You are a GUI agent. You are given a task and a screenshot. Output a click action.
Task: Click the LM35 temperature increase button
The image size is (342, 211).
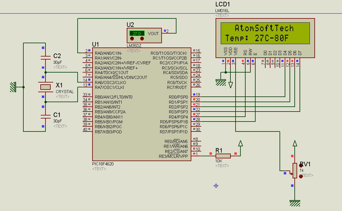pyautogui.click(x=142, y=39)
